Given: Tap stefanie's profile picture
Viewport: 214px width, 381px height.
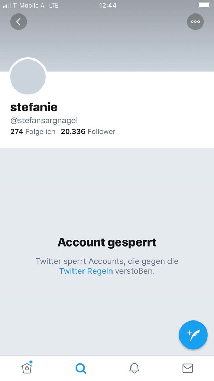Looking at the screenshot, I should (x=28, y=77).
